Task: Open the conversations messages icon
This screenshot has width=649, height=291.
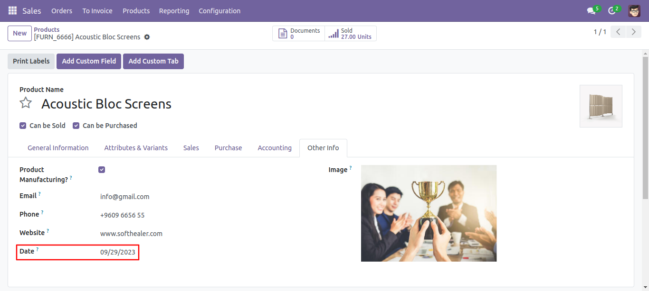Action: point(591,10)
